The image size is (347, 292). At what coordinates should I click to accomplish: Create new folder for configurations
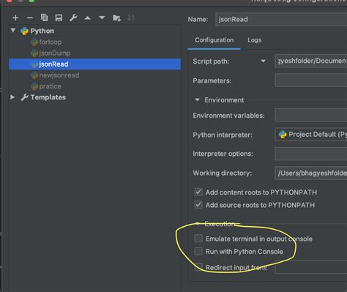(116, 18)
